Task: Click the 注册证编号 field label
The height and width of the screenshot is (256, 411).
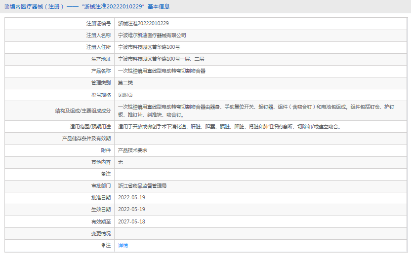Action: tap(99, 24)
